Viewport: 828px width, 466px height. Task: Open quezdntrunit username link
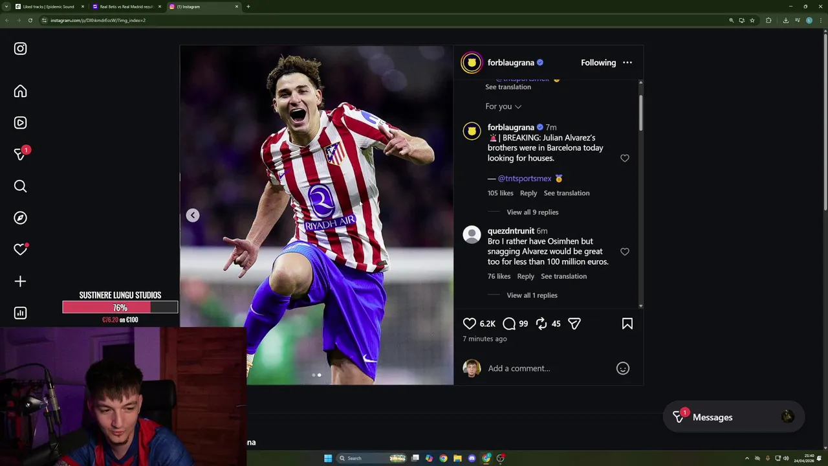click(x=511, y=231)
